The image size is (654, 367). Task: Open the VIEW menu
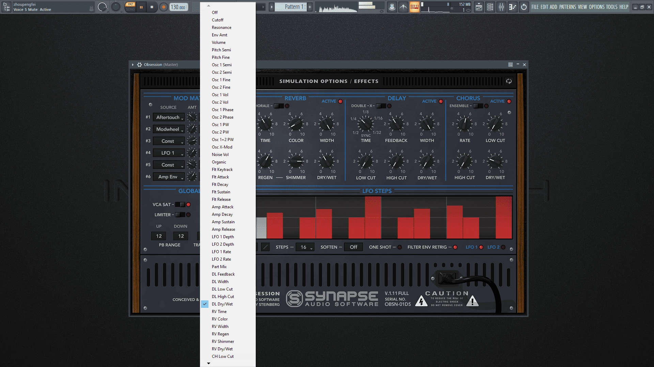[x=582, y=7]
